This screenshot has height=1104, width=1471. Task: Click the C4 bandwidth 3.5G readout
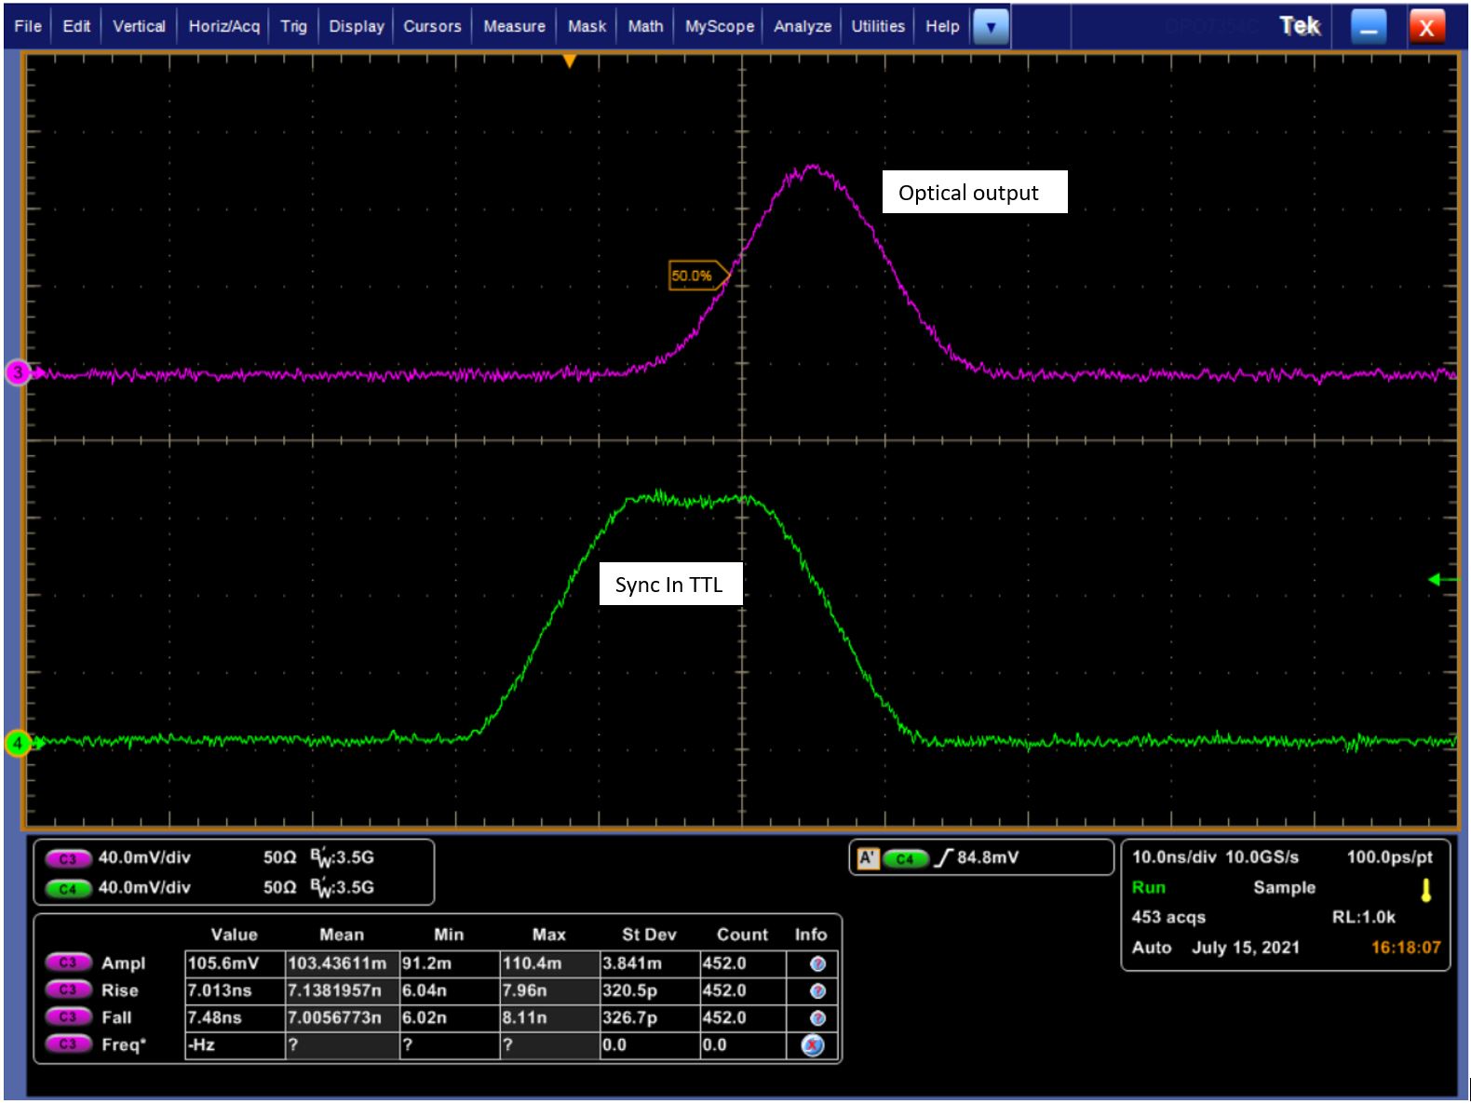click(342, 888)
